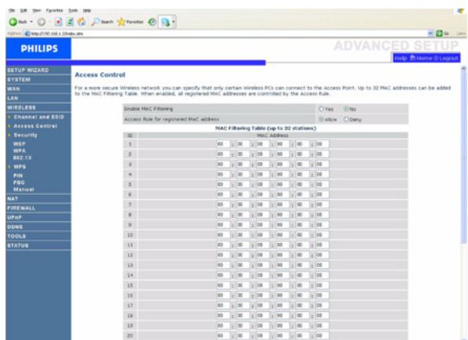Open the dropdown arrow beside the Mail icon
Screen dimensions: 468x340
pyautogui.click(x=174, y=22)
